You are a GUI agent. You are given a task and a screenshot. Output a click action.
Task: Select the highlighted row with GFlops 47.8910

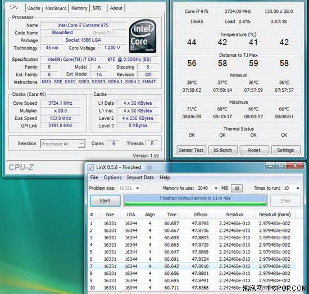click(x=192, y=266)
